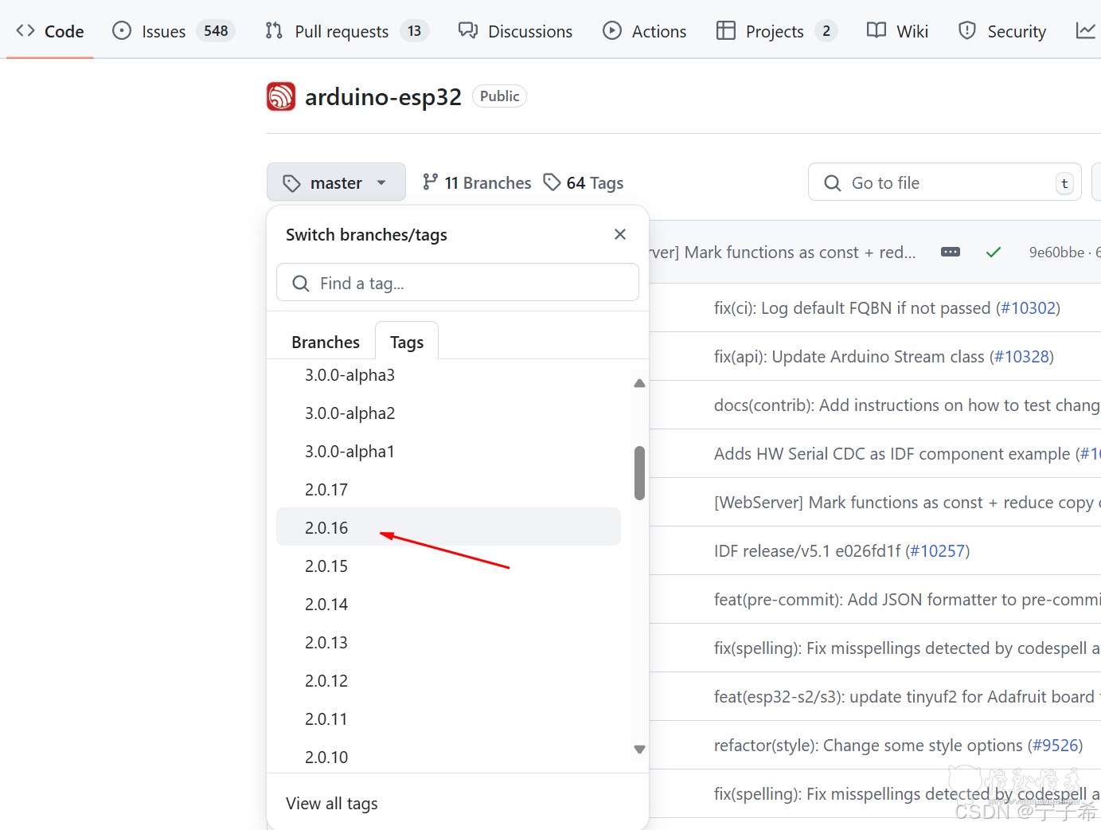The height and width of the screenshot is (830, 1101).
Task: Select tag 2.0.11
Action: (x=448, y=719)
